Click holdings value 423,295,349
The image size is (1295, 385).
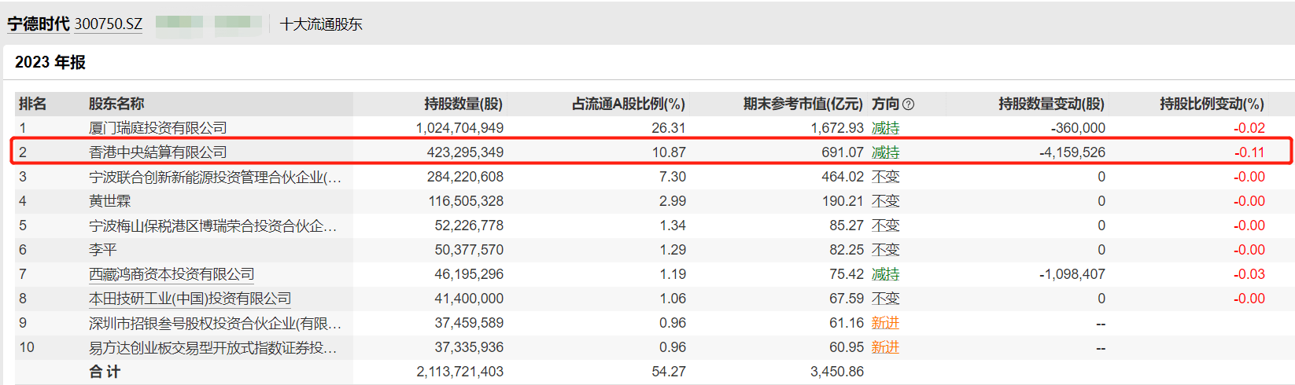[x=465, y=152]
